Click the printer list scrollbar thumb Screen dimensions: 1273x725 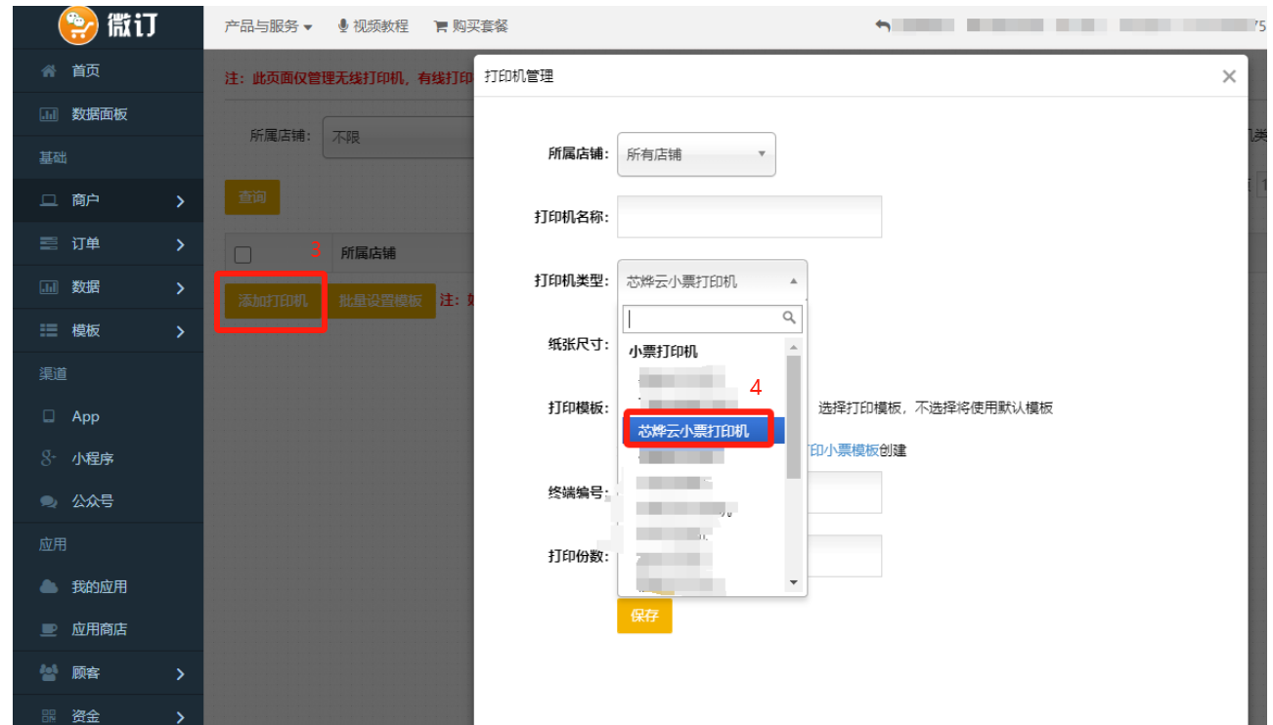tap(794, 417)
